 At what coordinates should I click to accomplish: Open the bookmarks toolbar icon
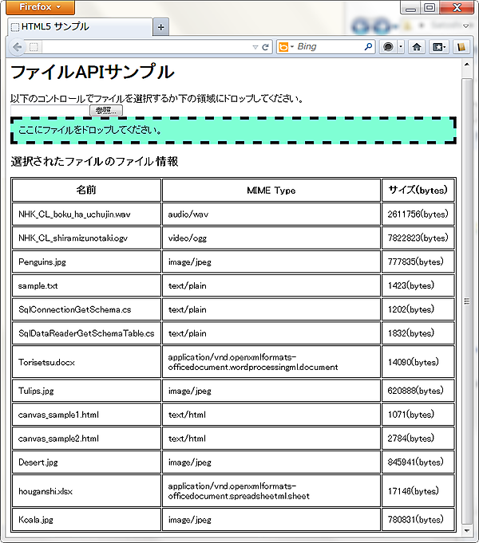(x=438, y=47)
